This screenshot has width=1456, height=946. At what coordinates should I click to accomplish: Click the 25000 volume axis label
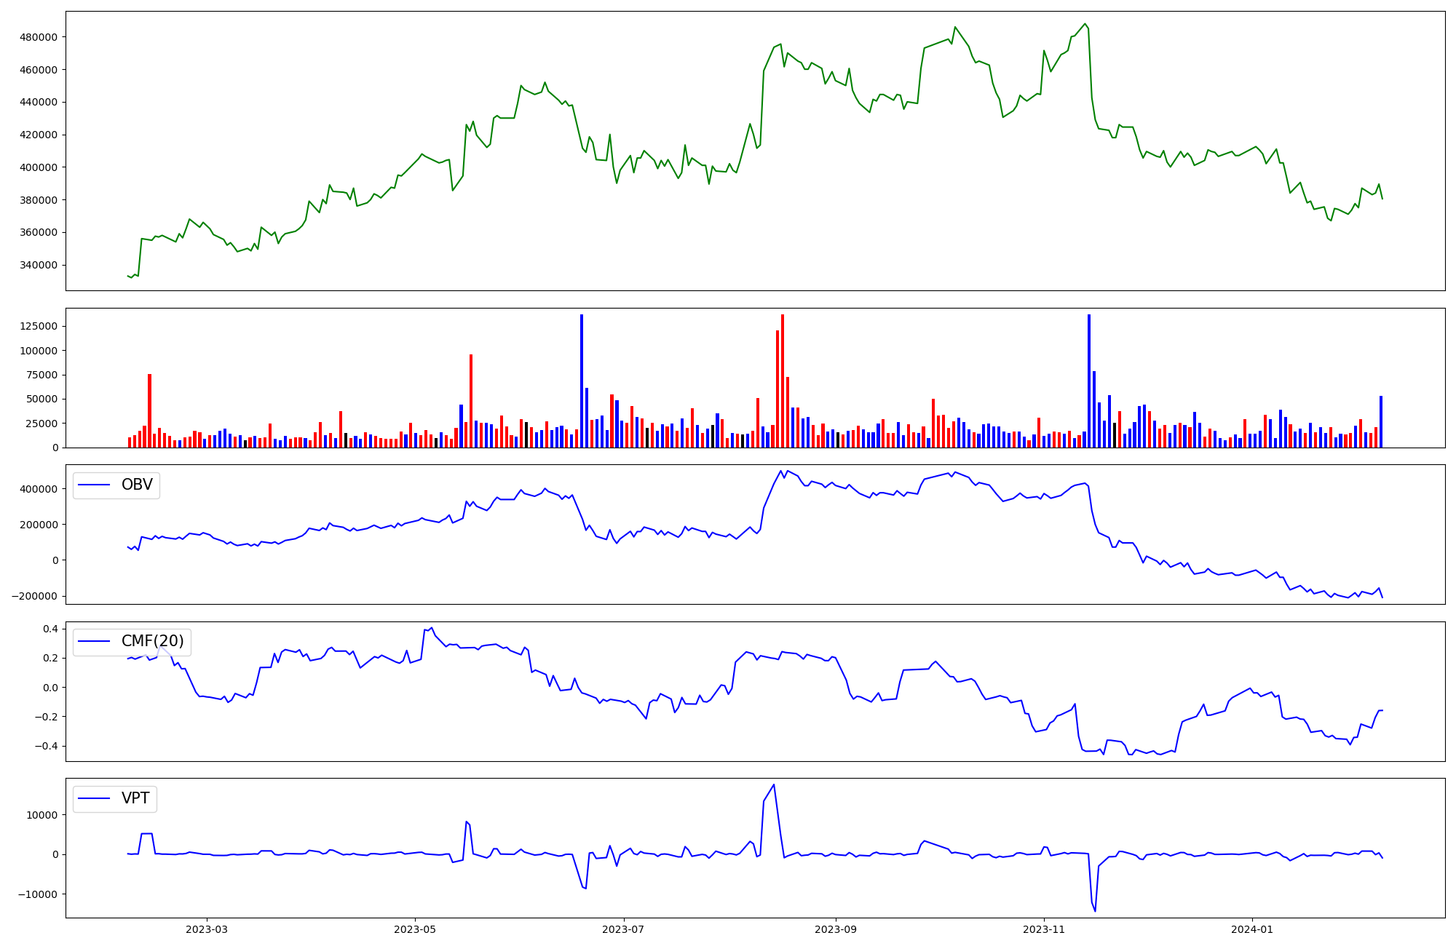click(x=42, y=424)
